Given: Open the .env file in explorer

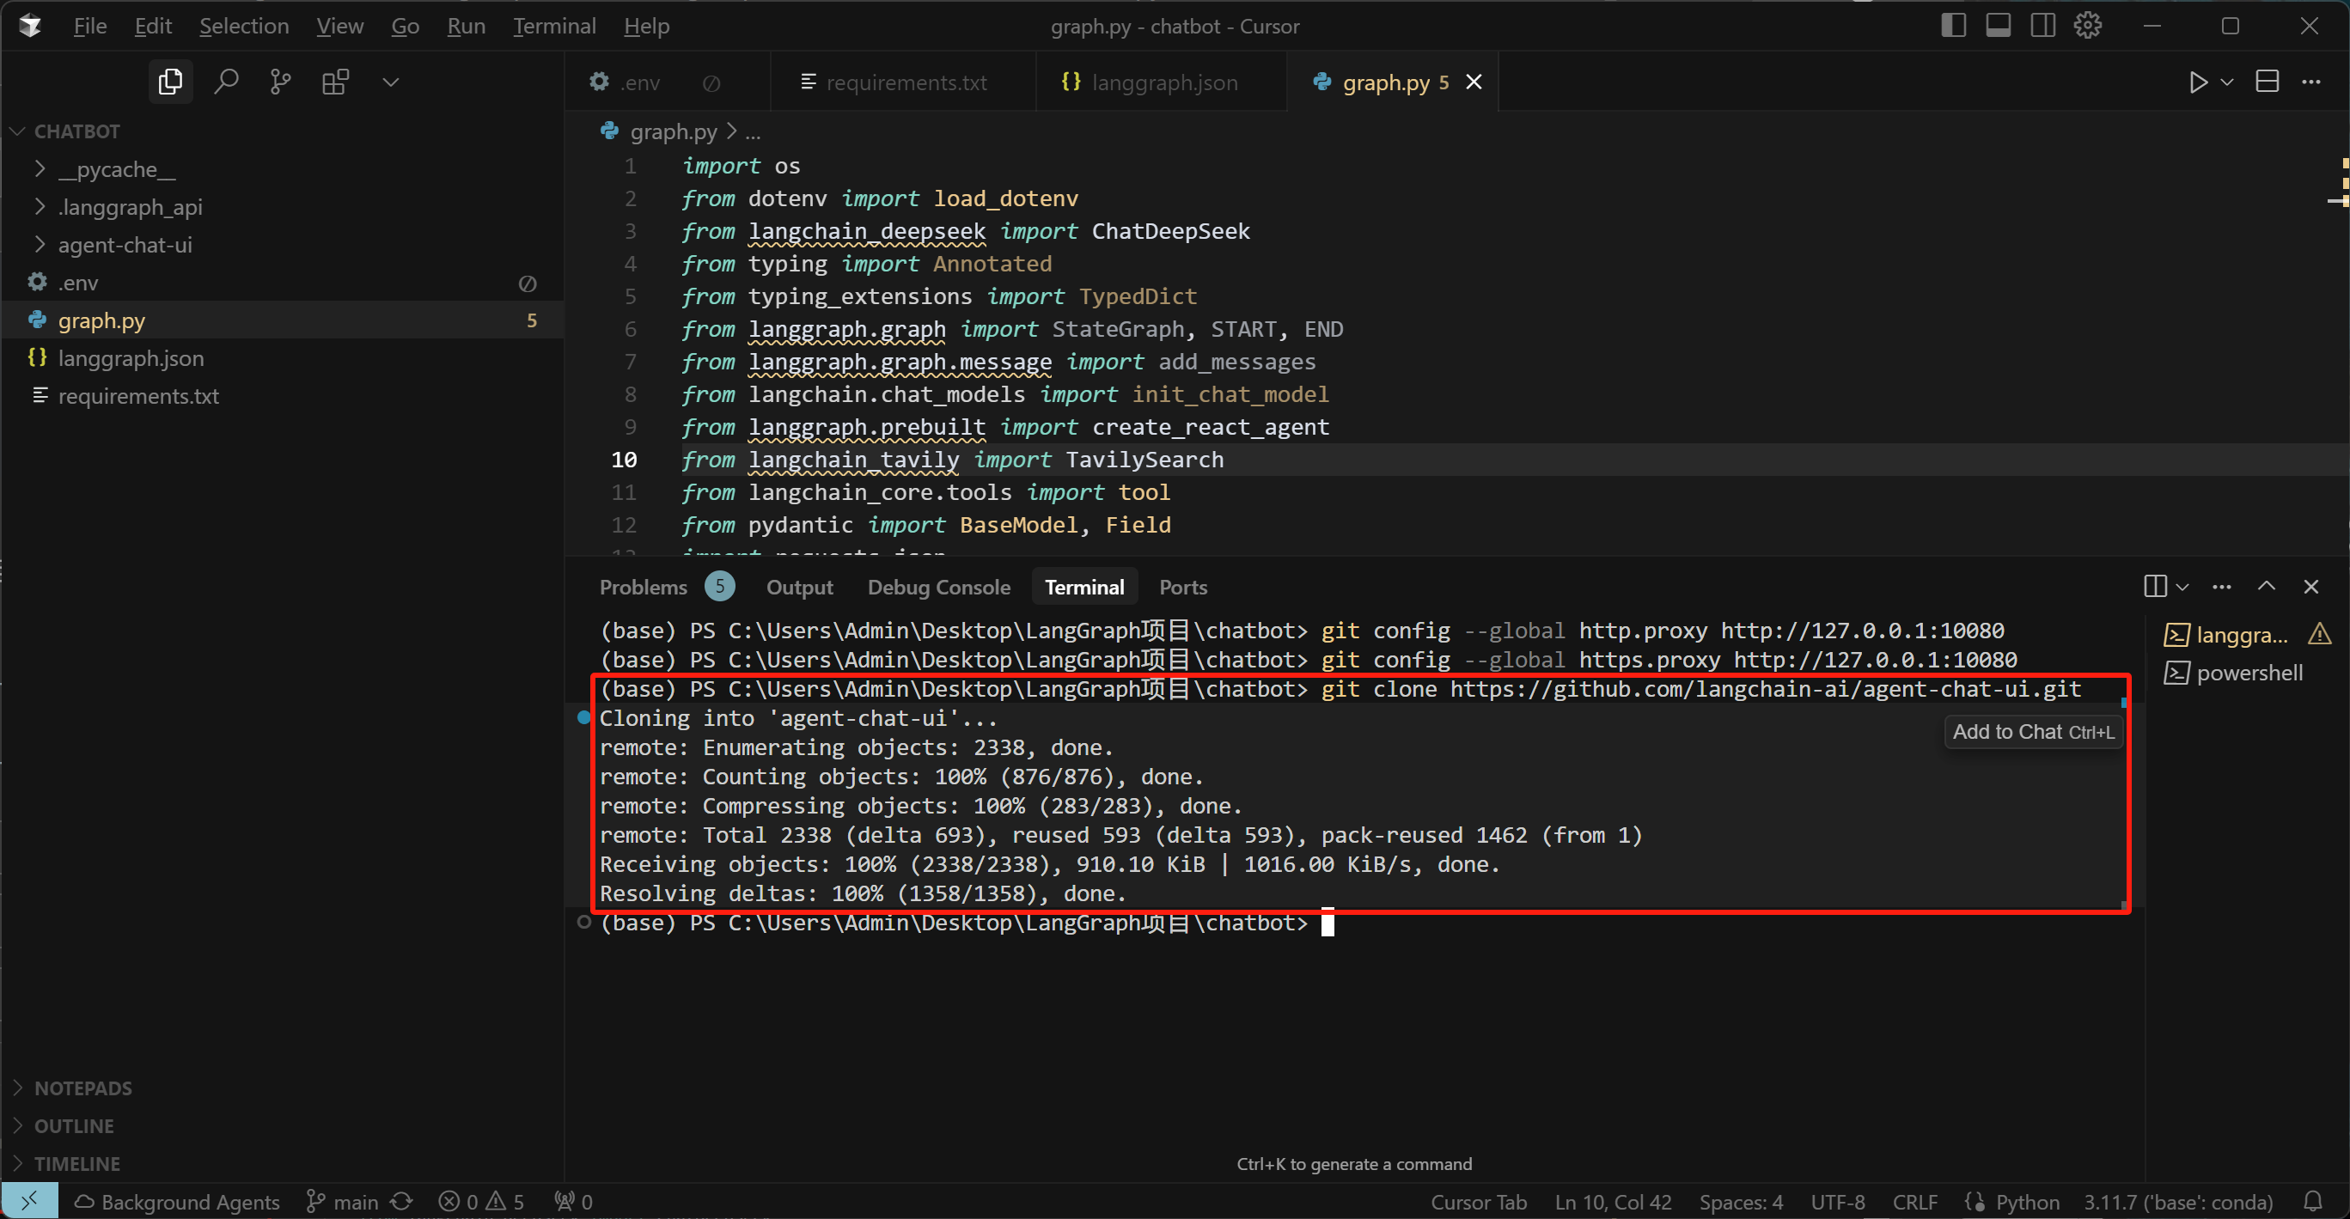Looking at the screenshot, I should 283,283.
